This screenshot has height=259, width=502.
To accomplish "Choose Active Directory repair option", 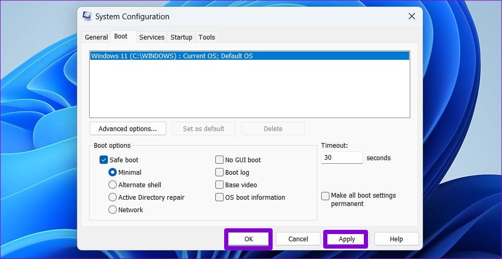I will (x=113, y=197).
